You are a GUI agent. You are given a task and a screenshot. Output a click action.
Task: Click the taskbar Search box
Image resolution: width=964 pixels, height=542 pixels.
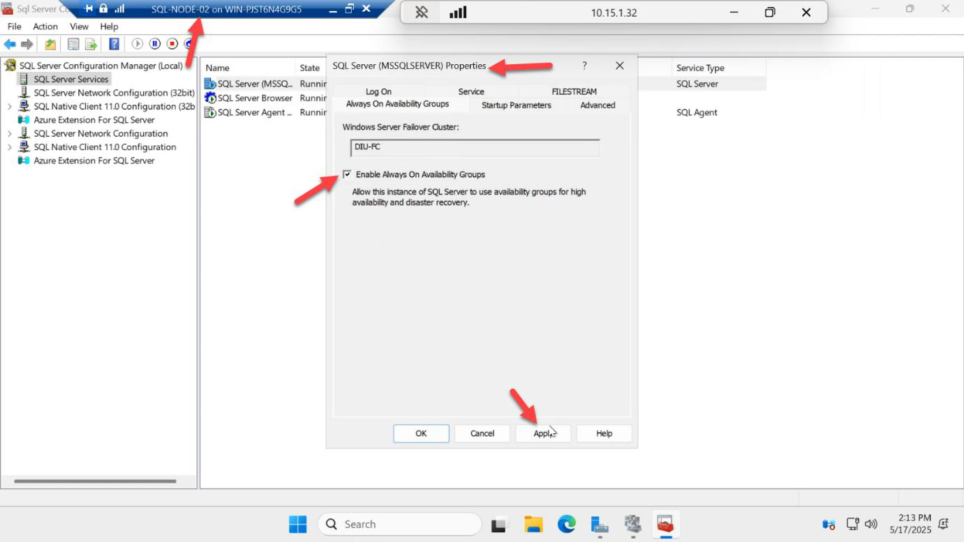click(x=399, y=524)
